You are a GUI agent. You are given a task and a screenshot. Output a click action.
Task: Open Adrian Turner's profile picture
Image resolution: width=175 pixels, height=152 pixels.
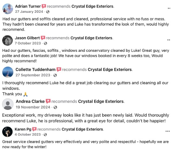(x=8, y=9)
